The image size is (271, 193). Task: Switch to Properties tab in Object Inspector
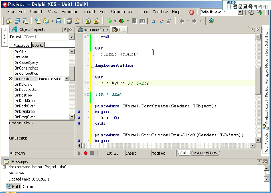point(21,45)
